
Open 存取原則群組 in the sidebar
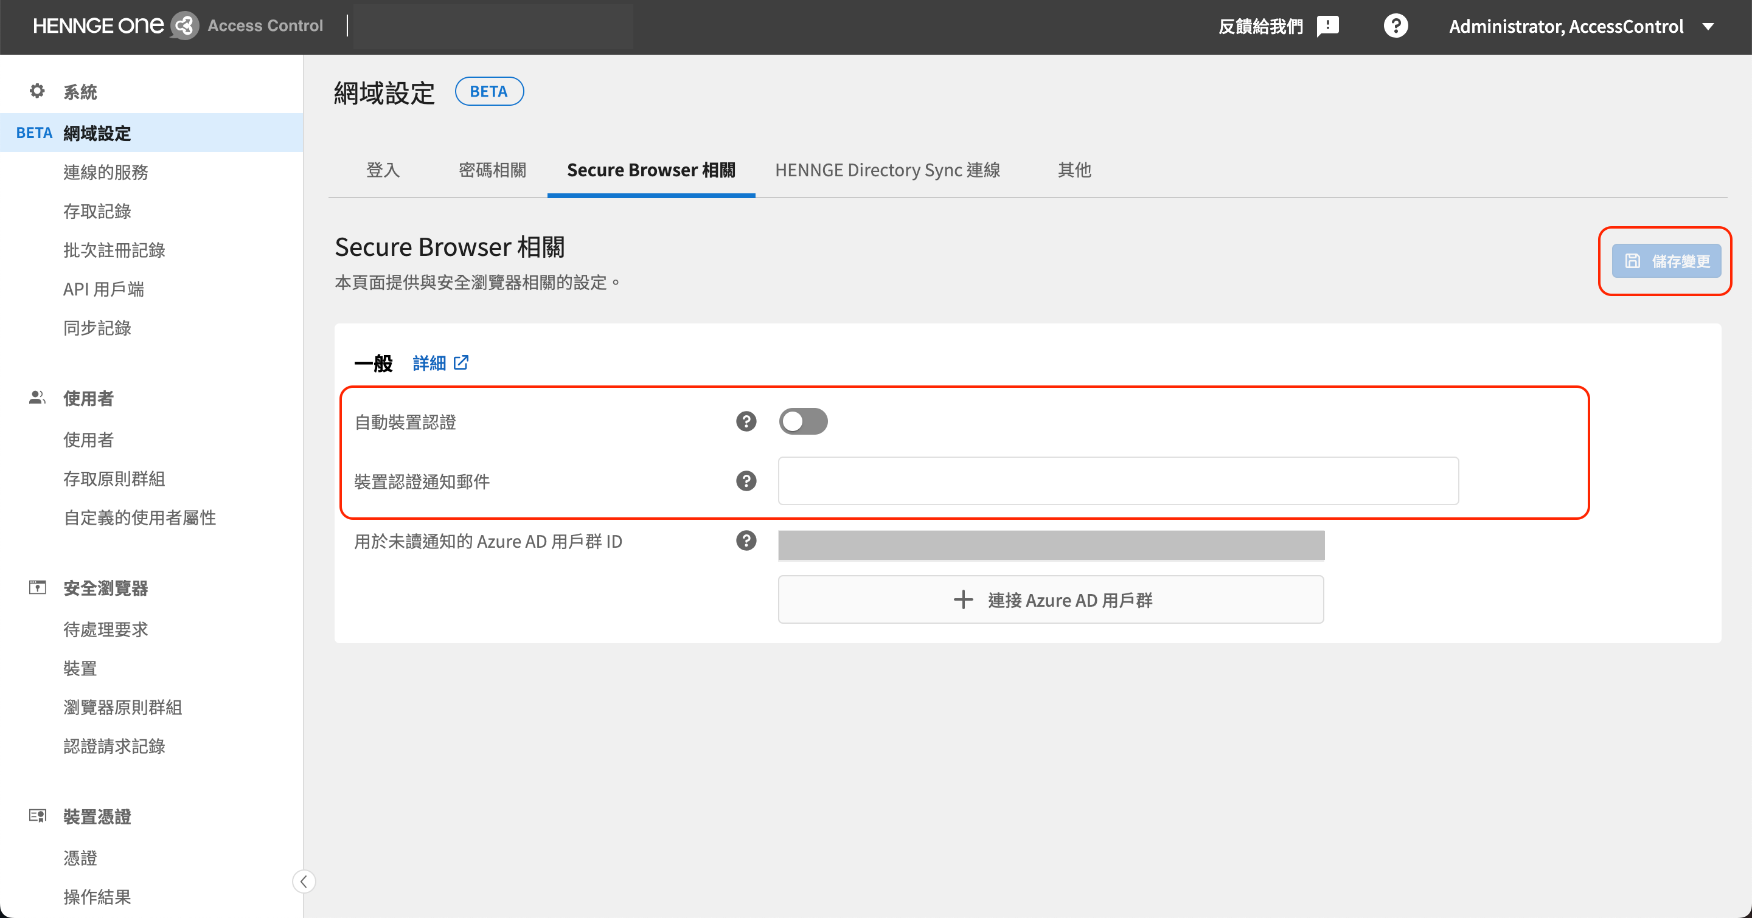[x=114, y=478]
